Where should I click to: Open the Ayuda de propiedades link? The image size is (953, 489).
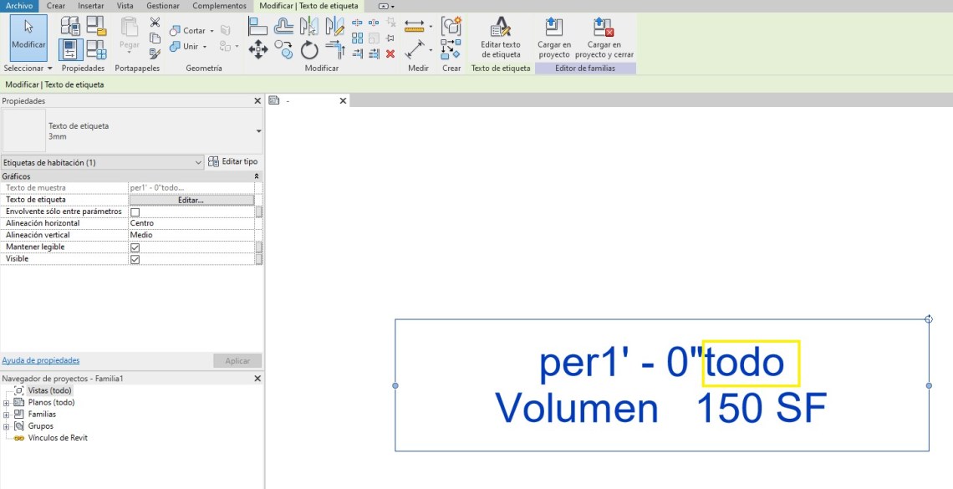(41, 360)
